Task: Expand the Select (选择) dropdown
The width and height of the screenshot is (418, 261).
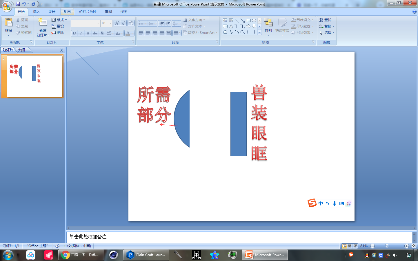Action: [334, 33]
